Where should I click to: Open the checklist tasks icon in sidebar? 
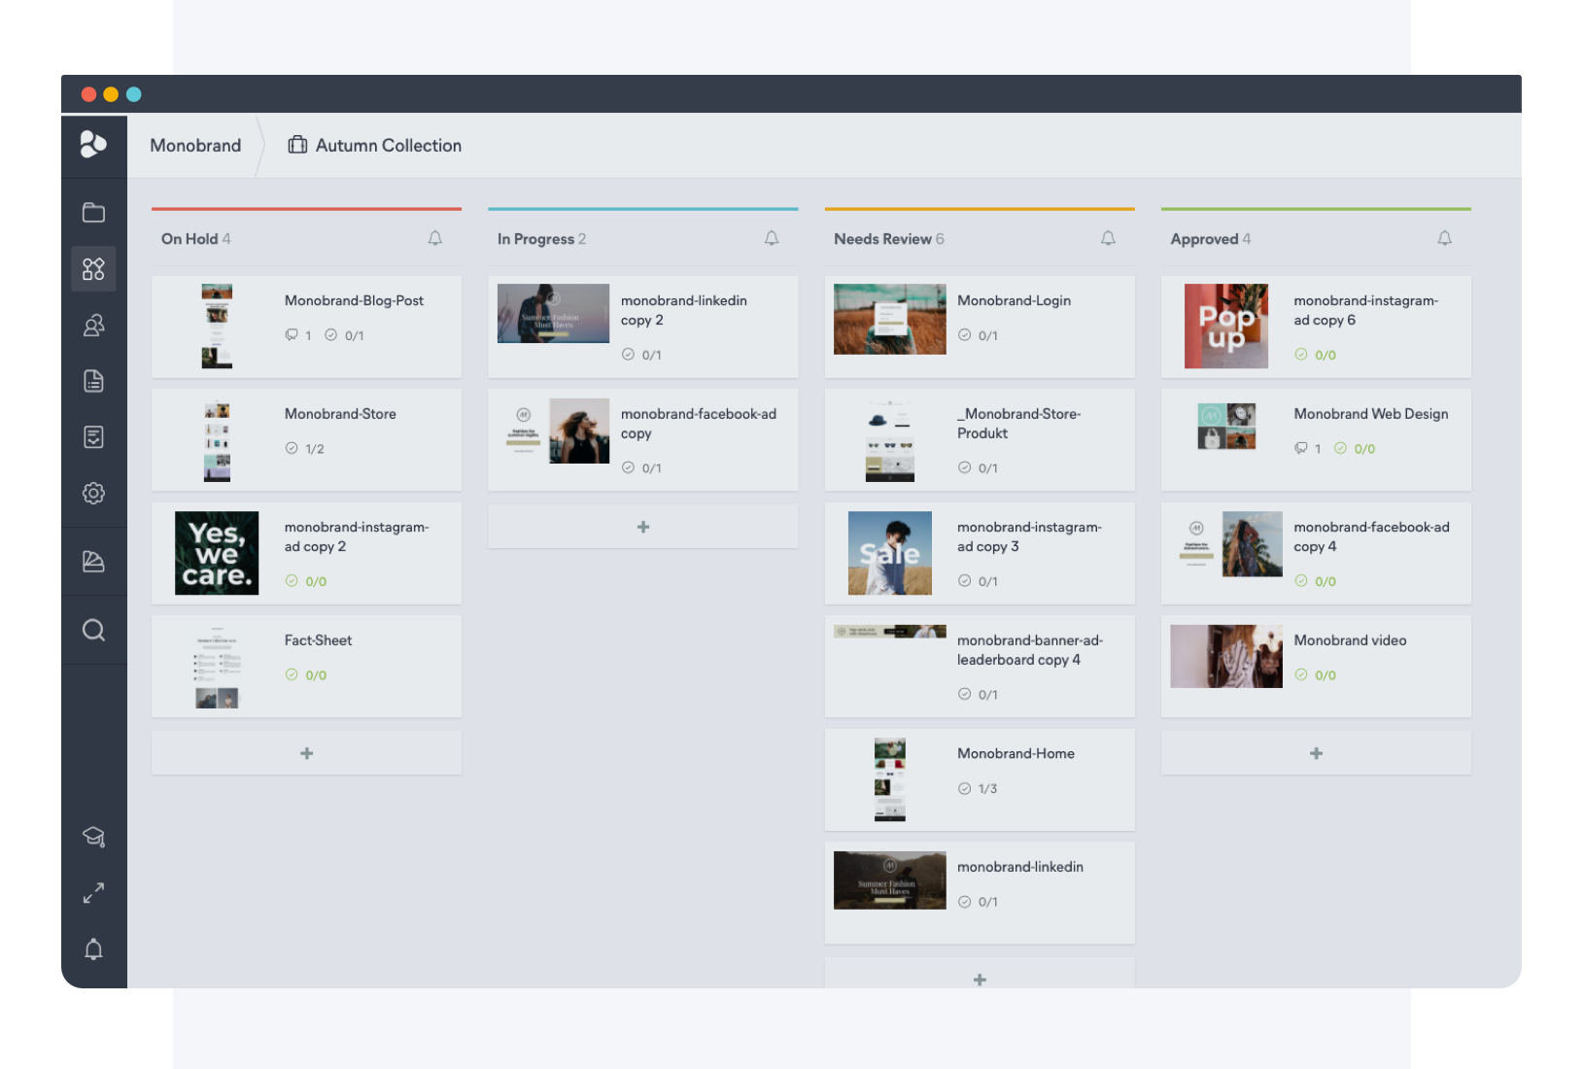point(93,437)
